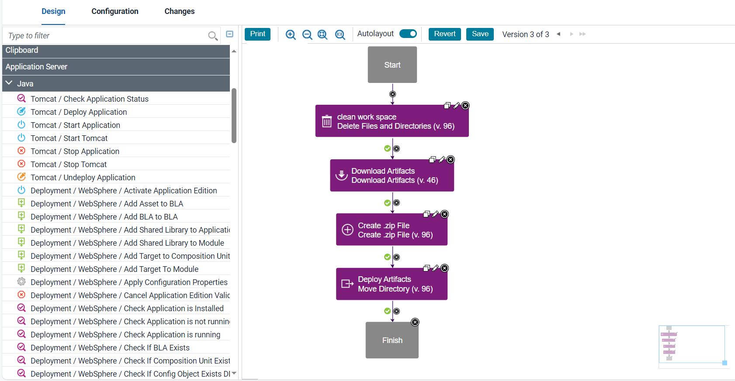
Task: Click the Tomcat / Deploy Application icon
Action: click(21, 111)
